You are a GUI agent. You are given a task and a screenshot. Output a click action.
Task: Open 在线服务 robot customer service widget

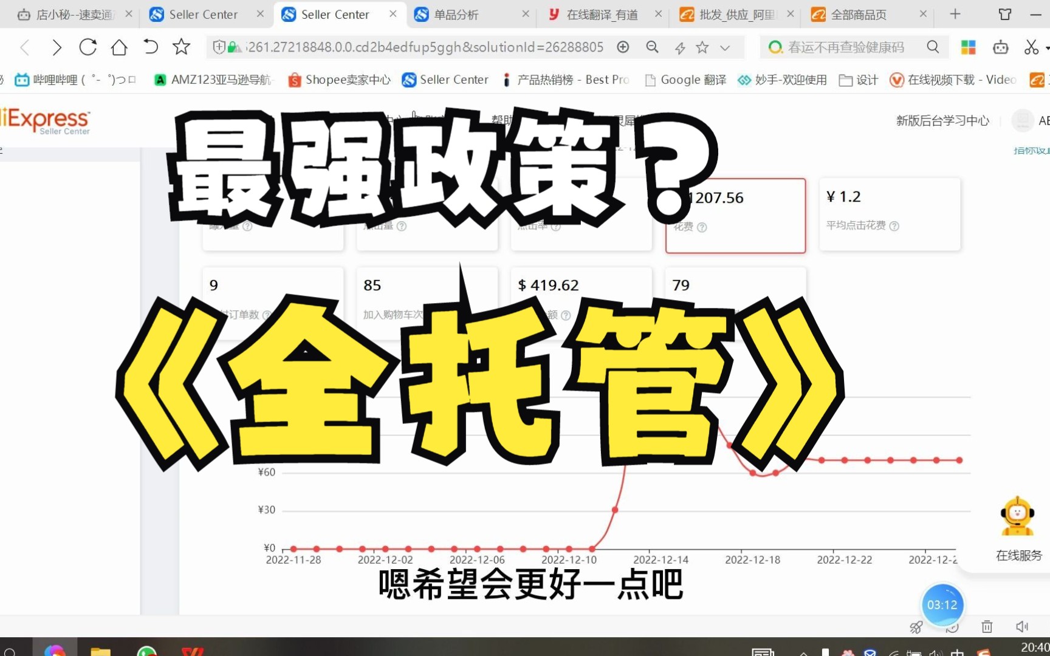tap(1018, 528)
